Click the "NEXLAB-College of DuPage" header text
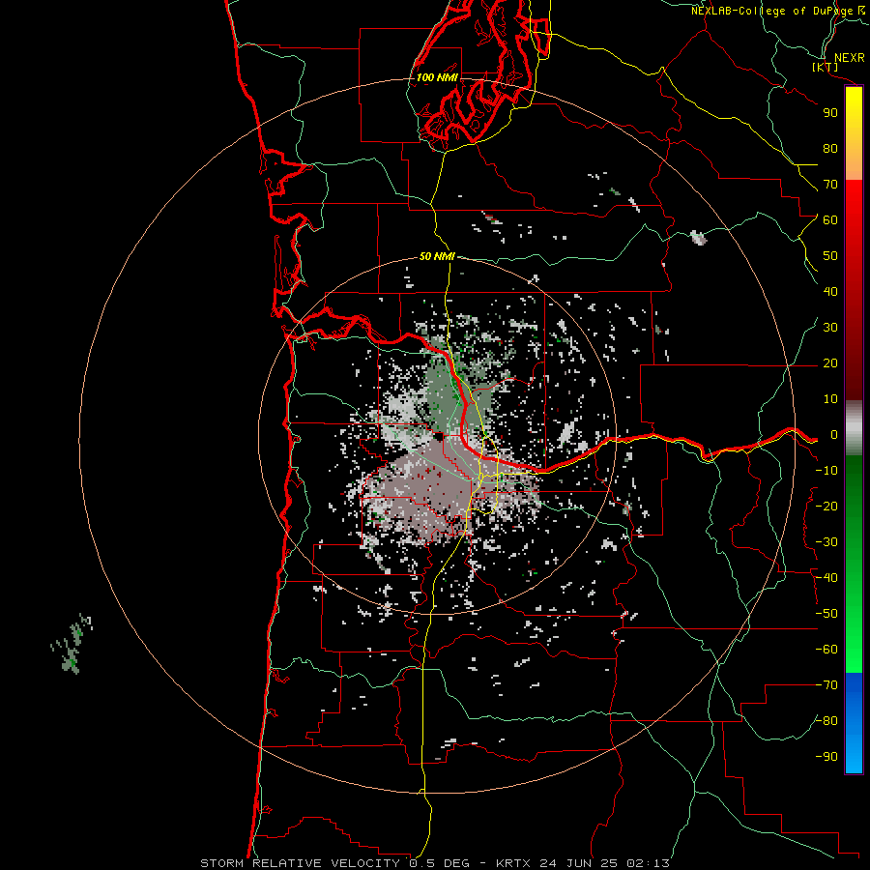The height and width of the screenshot is (870, 870). [772, 11]
